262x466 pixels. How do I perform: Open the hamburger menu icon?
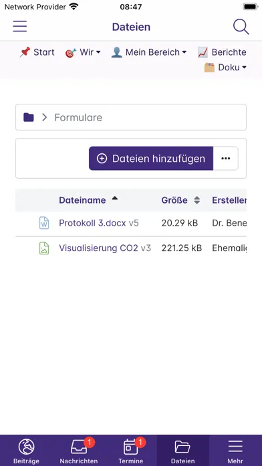(x=20, y=27)
